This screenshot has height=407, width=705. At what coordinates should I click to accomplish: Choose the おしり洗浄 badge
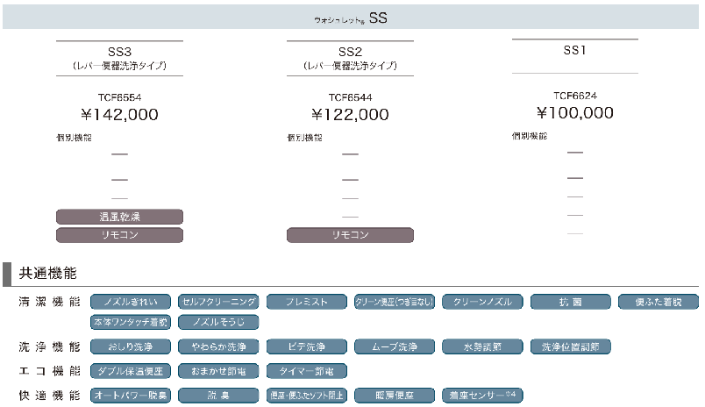click(131, 346)
